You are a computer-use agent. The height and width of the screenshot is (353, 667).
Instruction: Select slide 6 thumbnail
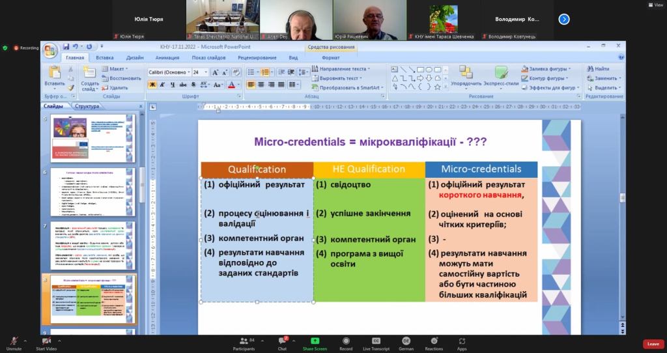[x=92, y=192]
